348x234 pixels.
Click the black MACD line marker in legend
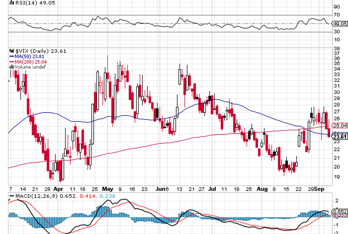click(11, 196)
